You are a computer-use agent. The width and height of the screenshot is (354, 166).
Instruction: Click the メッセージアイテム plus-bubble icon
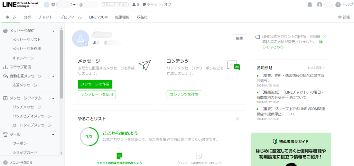pyautogui.click(x=5, y=98)
